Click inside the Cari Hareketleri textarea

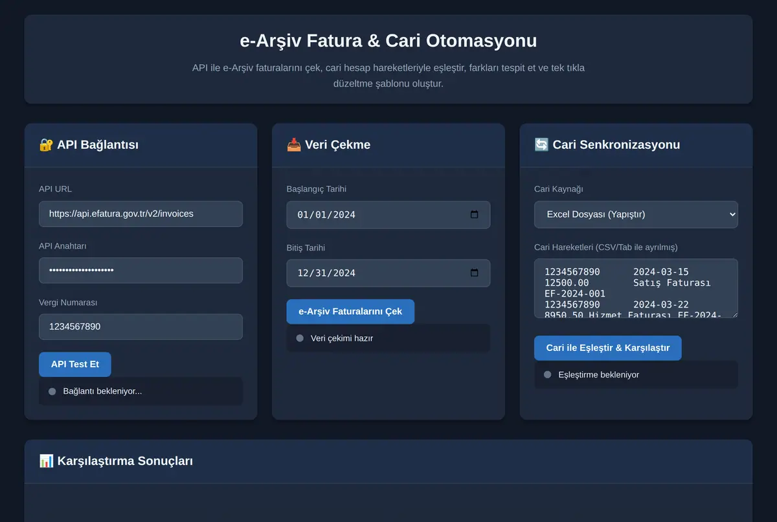[636, 289]
